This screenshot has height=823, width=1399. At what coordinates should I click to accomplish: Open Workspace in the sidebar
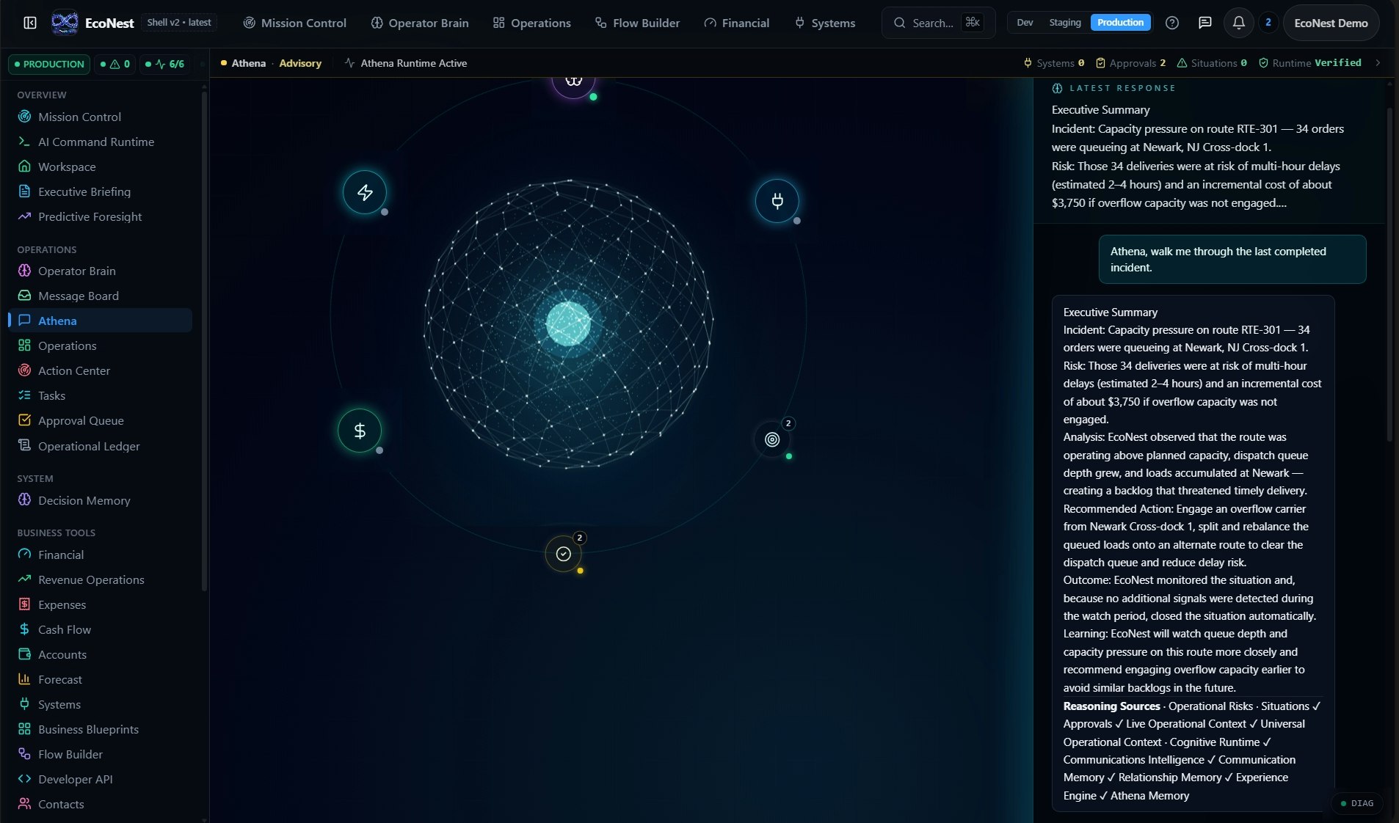click(101, 167)
